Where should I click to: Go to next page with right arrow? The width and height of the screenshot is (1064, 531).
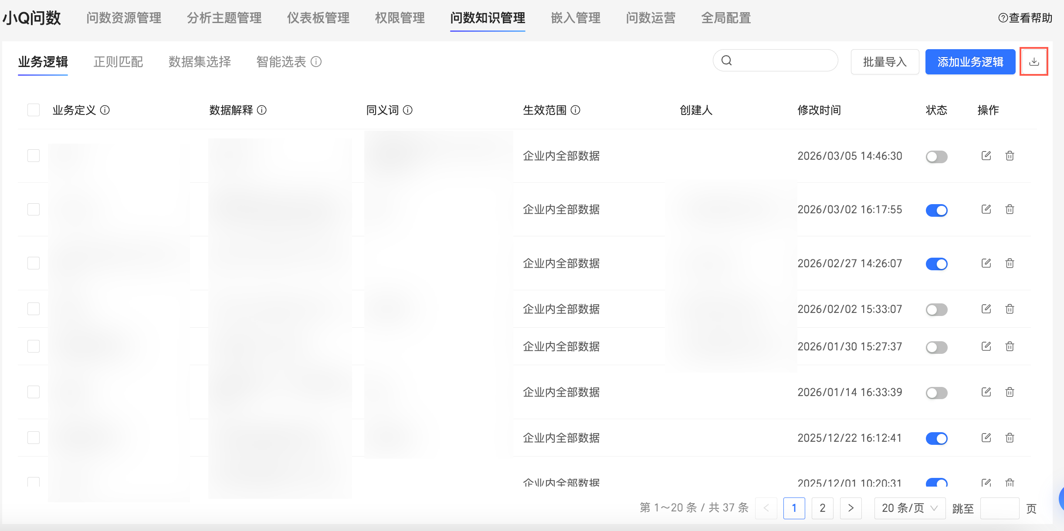(851, 508)
